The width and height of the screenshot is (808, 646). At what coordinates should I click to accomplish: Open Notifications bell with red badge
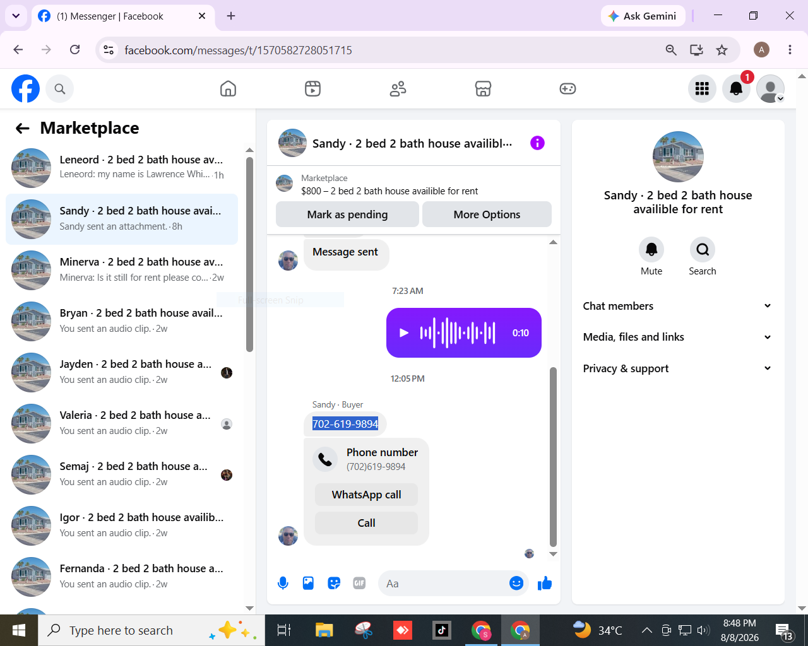coord(736,89)
